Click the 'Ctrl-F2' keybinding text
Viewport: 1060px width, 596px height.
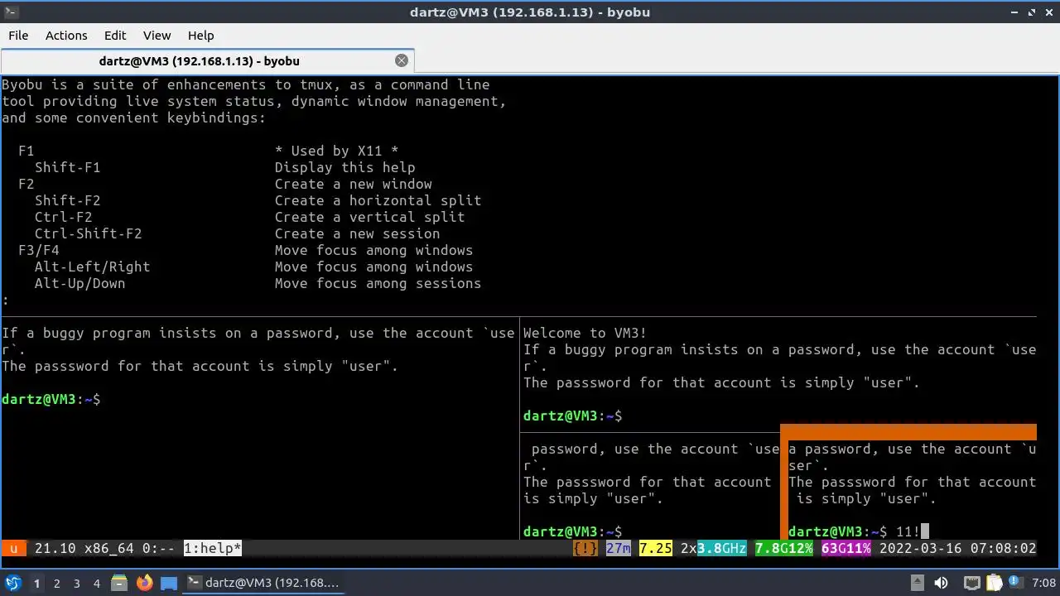(63, 217)
